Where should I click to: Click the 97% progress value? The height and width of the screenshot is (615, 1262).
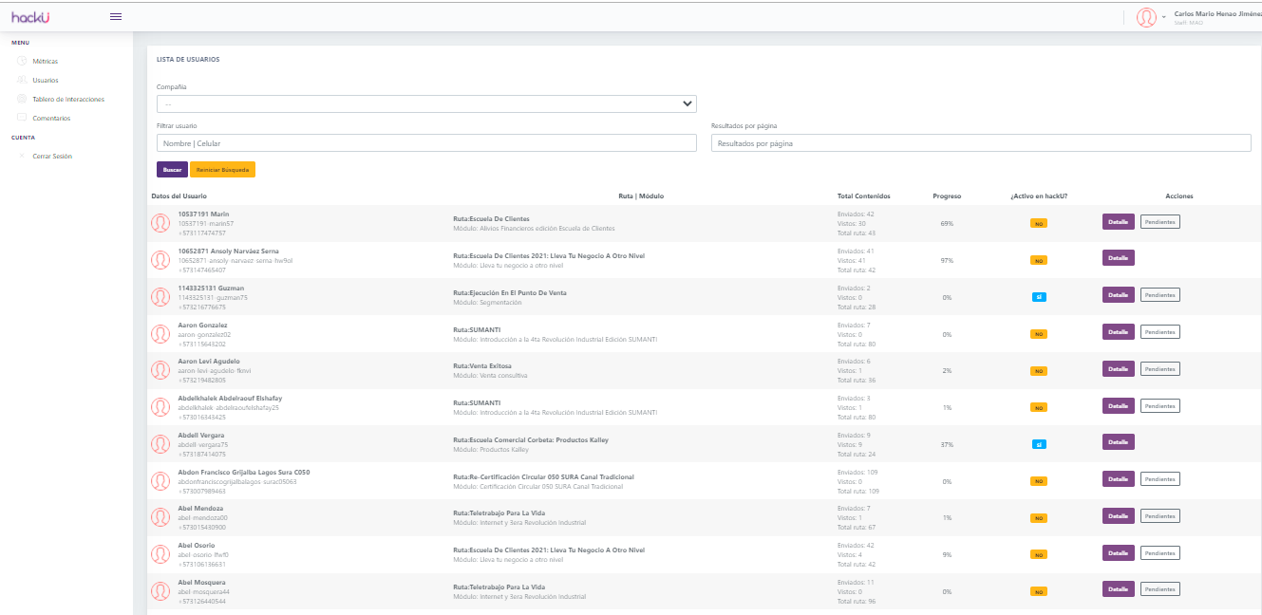click(x=947, y=260)
